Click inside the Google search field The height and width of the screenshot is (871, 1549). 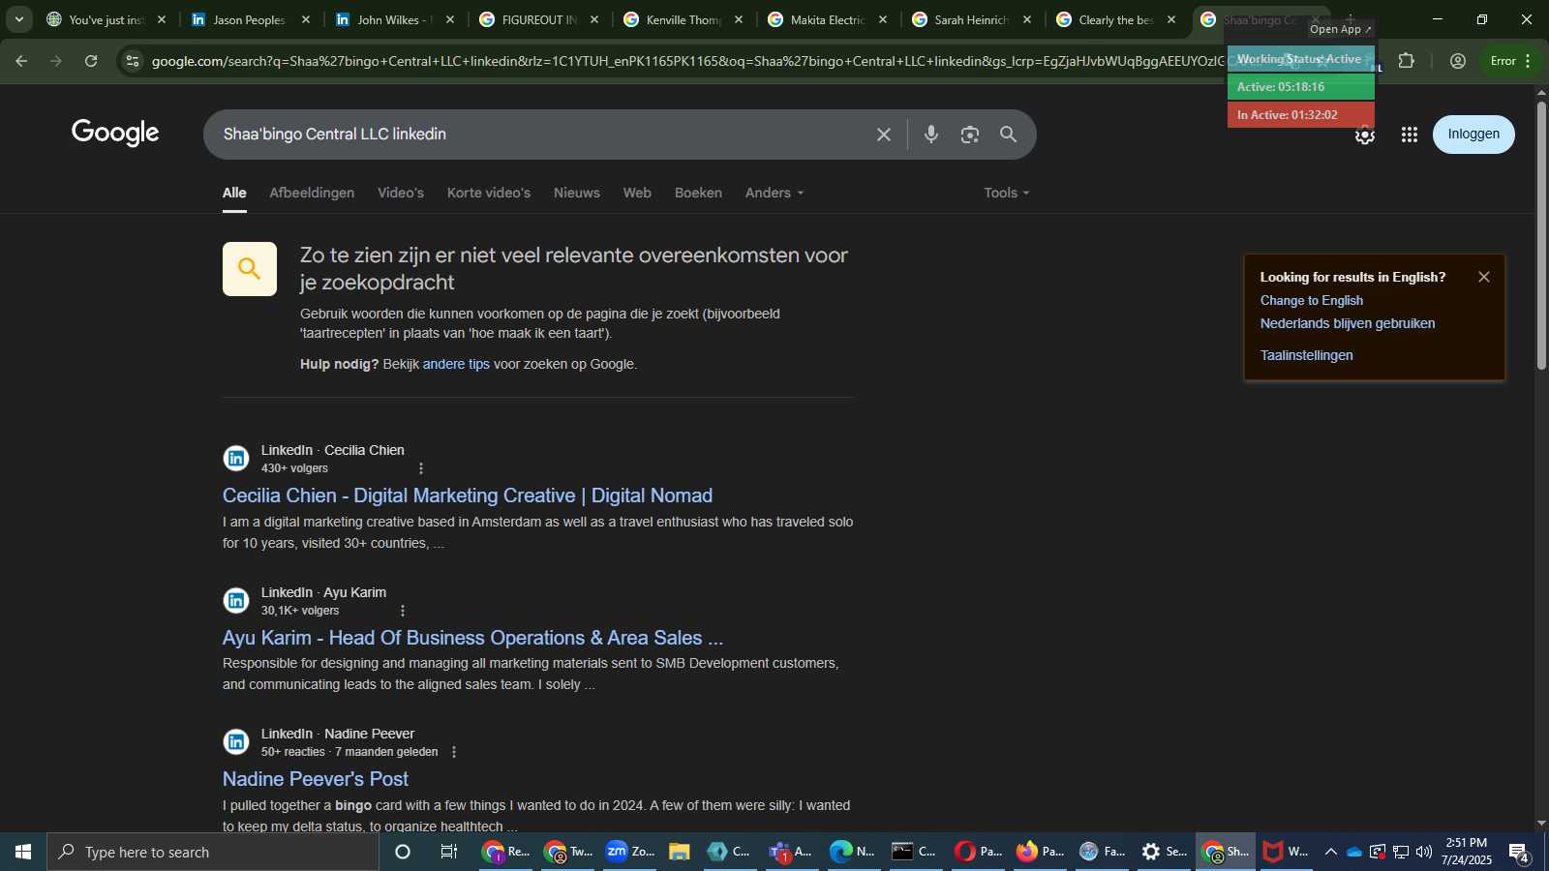542,135
